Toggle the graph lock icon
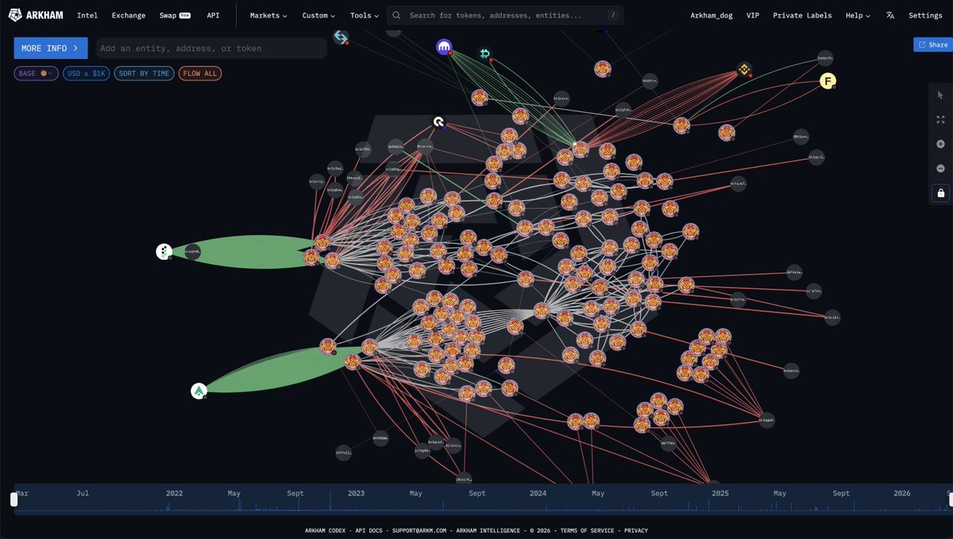The height and width of the screenshot is (539, 953). (x=941, y=193)
